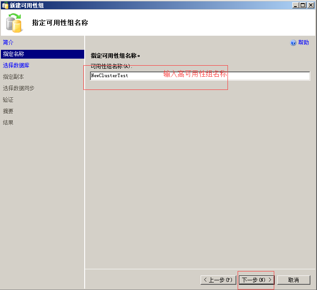The width and height of the screenshot is (317, 290).
Task: Minimize the 新建可用性组 window
Action: (x=295, y=5)
